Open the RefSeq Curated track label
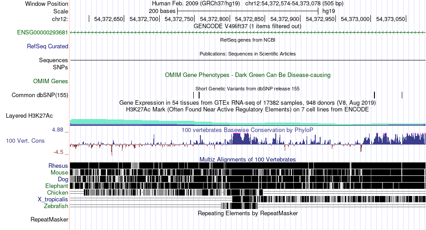The image size is (426, 230). click(48, 47)
